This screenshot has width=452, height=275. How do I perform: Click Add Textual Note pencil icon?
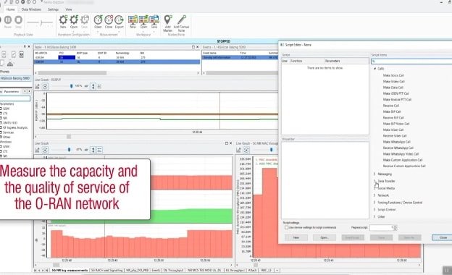pyautogui.click(x=182, y=20)
